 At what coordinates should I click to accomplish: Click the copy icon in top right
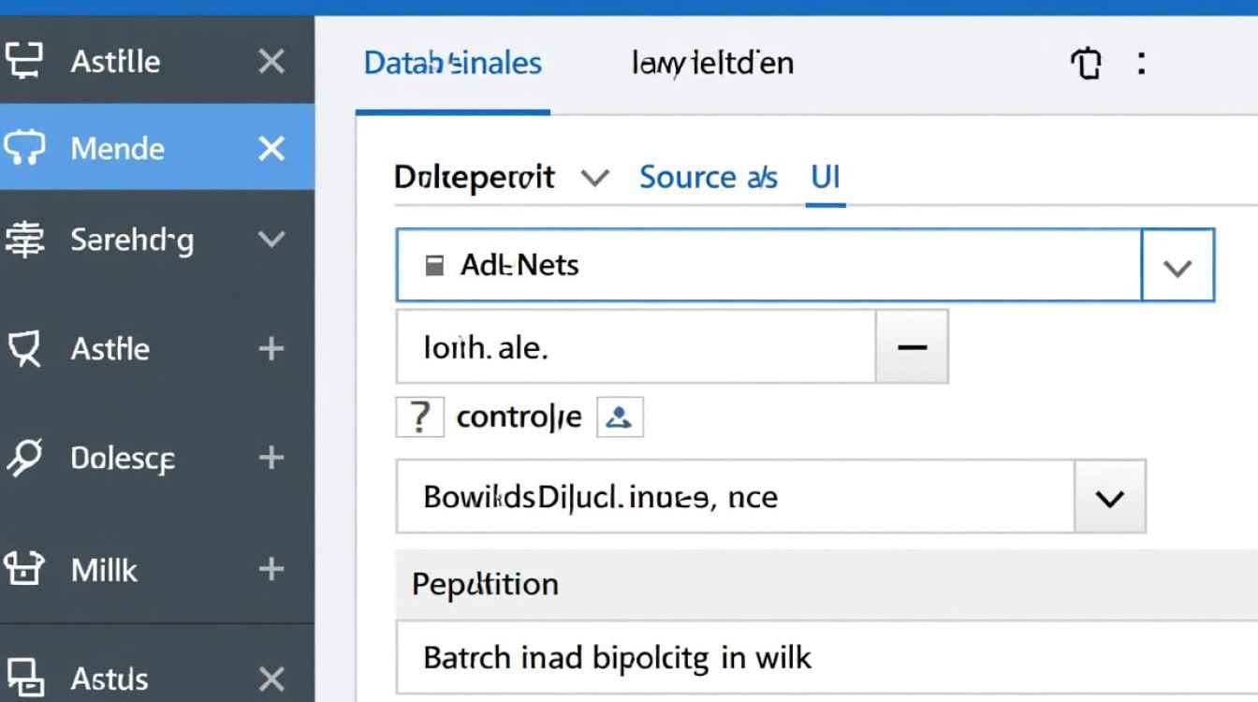point(1086,64)
